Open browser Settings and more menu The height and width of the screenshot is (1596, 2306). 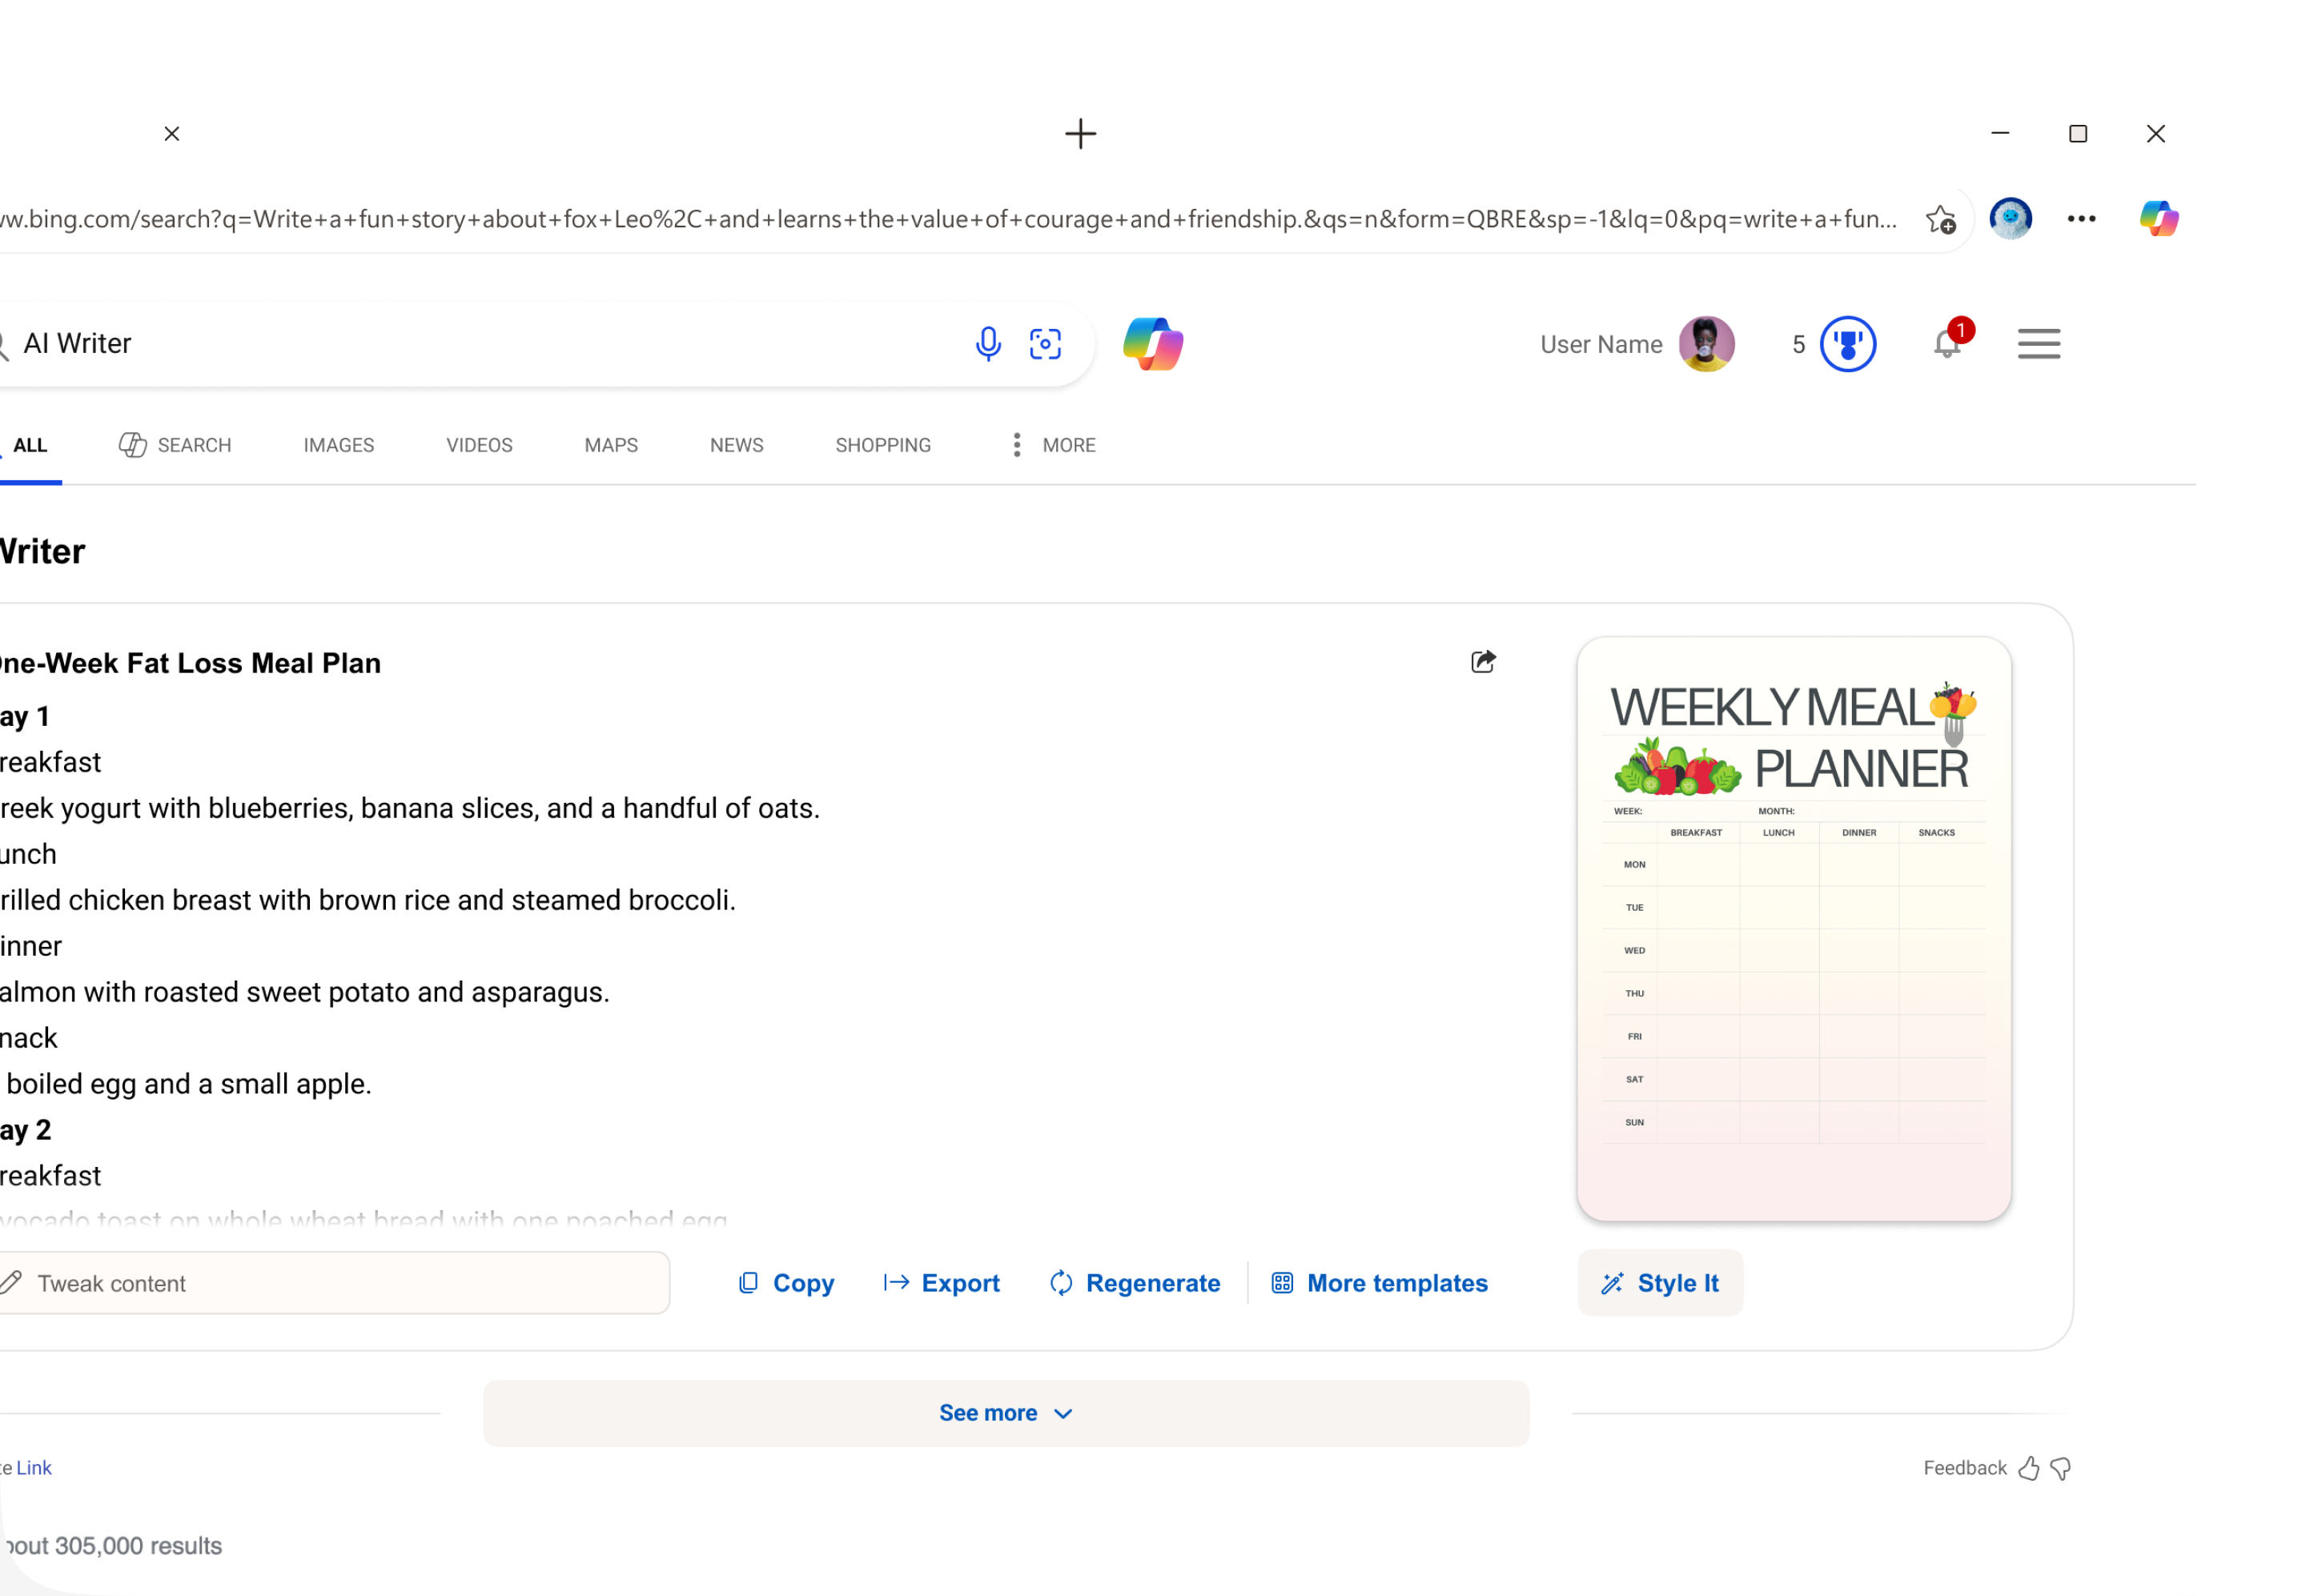click(2081, 219)
